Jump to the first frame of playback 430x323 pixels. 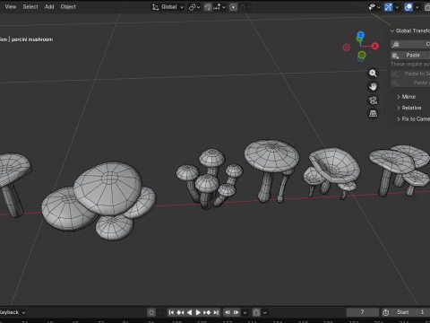coord(171,312)
